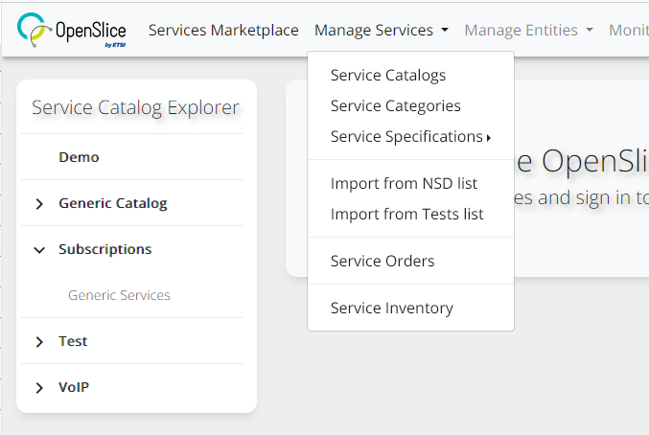Select Service Catalogs menu entry
The image size is (649, 435).
387,75
